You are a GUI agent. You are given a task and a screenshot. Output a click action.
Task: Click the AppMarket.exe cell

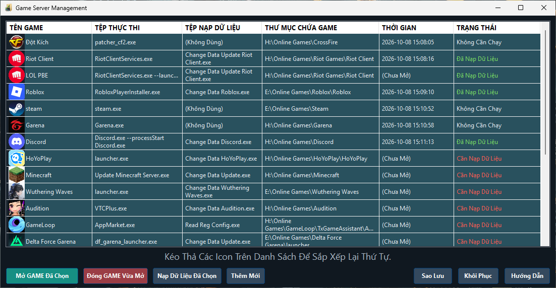137,225
